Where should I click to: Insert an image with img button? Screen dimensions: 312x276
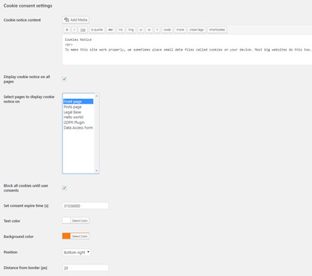pyautogui.click(x=131, y=30)
